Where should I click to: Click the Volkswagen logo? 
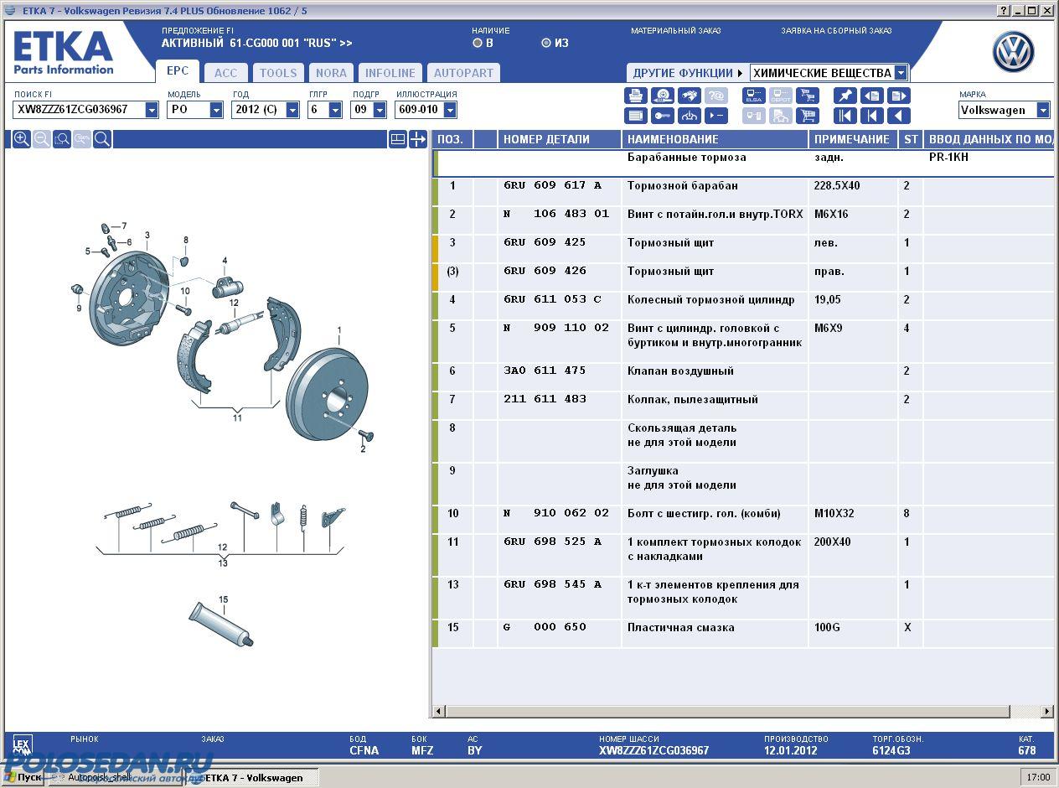(1013, 52)
